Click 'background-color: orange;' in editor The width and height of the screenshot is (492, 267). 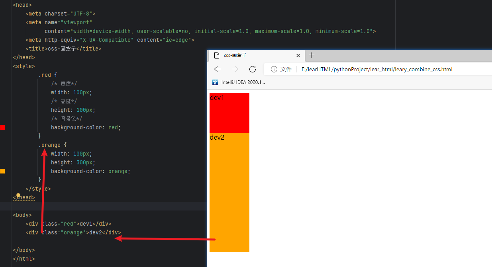click(x=90, y=171)
